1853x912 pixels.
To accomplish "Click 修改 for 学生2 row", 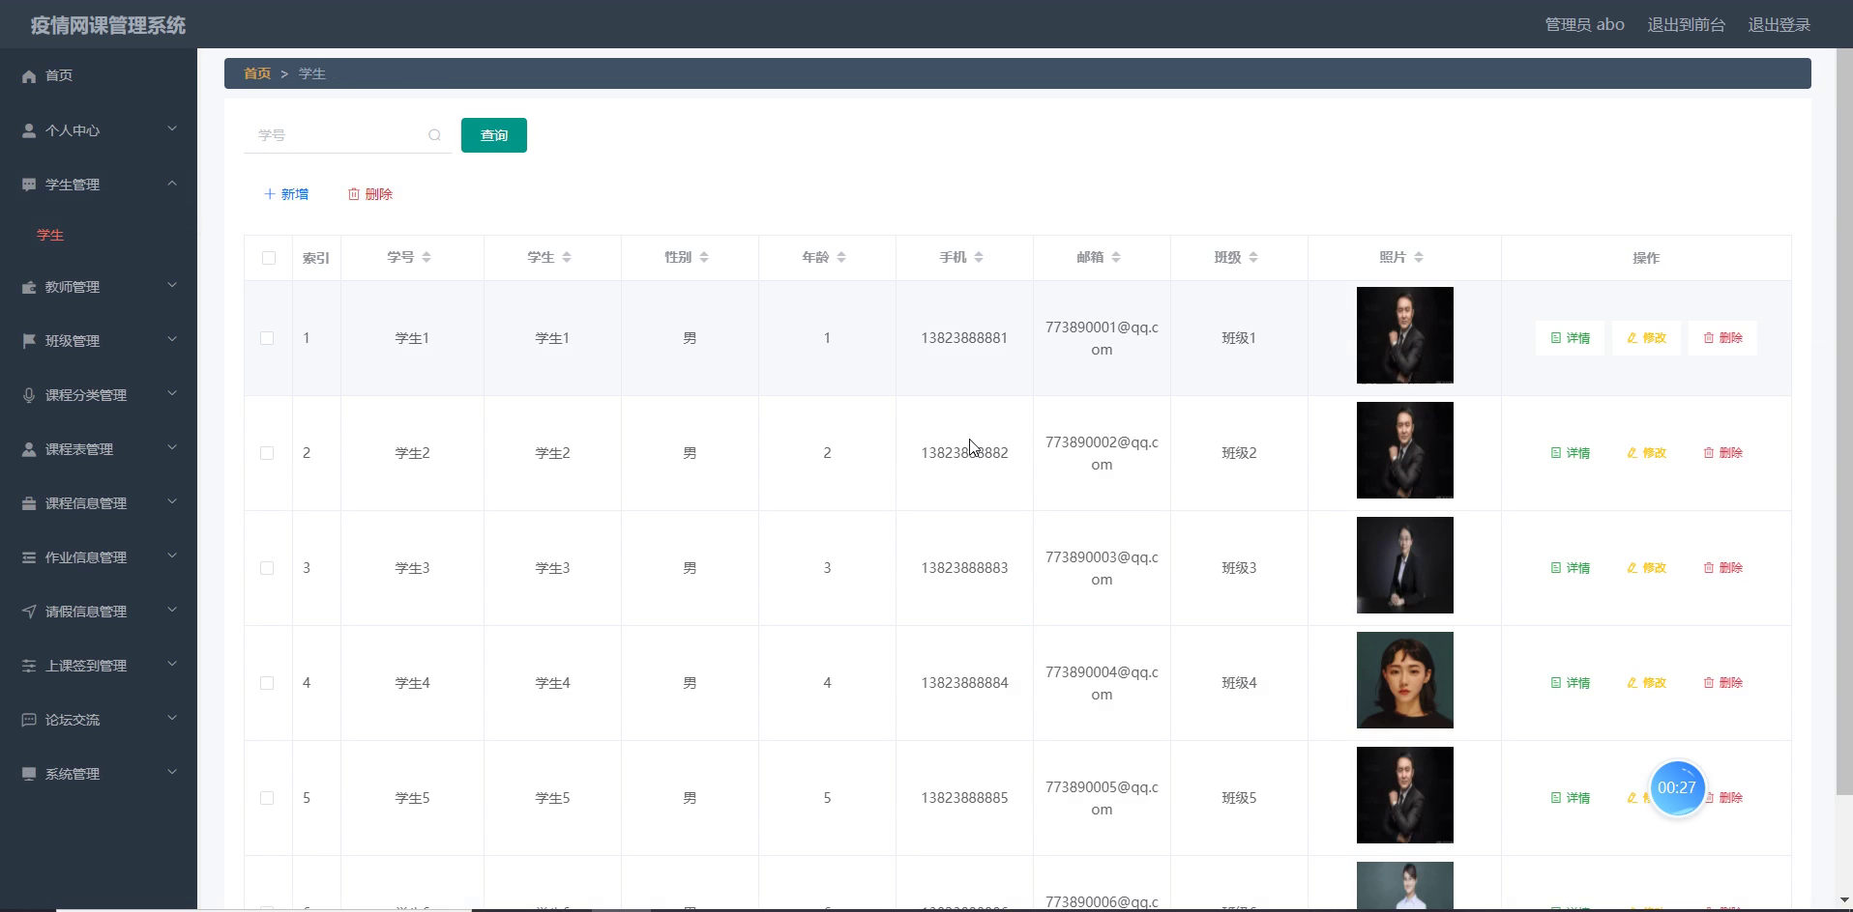I will click(1646, 453).
